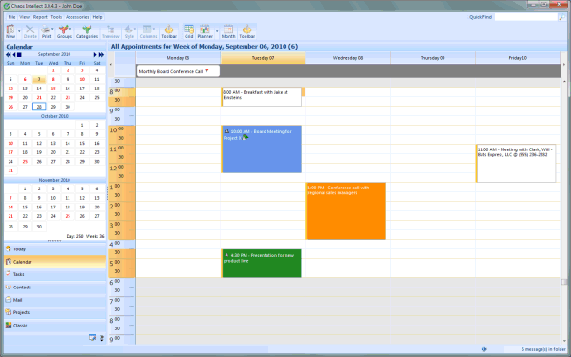This screenshot has width=571, height=357.
Task: Open the navigation pane configure buttons arrow
Action: 102,338
